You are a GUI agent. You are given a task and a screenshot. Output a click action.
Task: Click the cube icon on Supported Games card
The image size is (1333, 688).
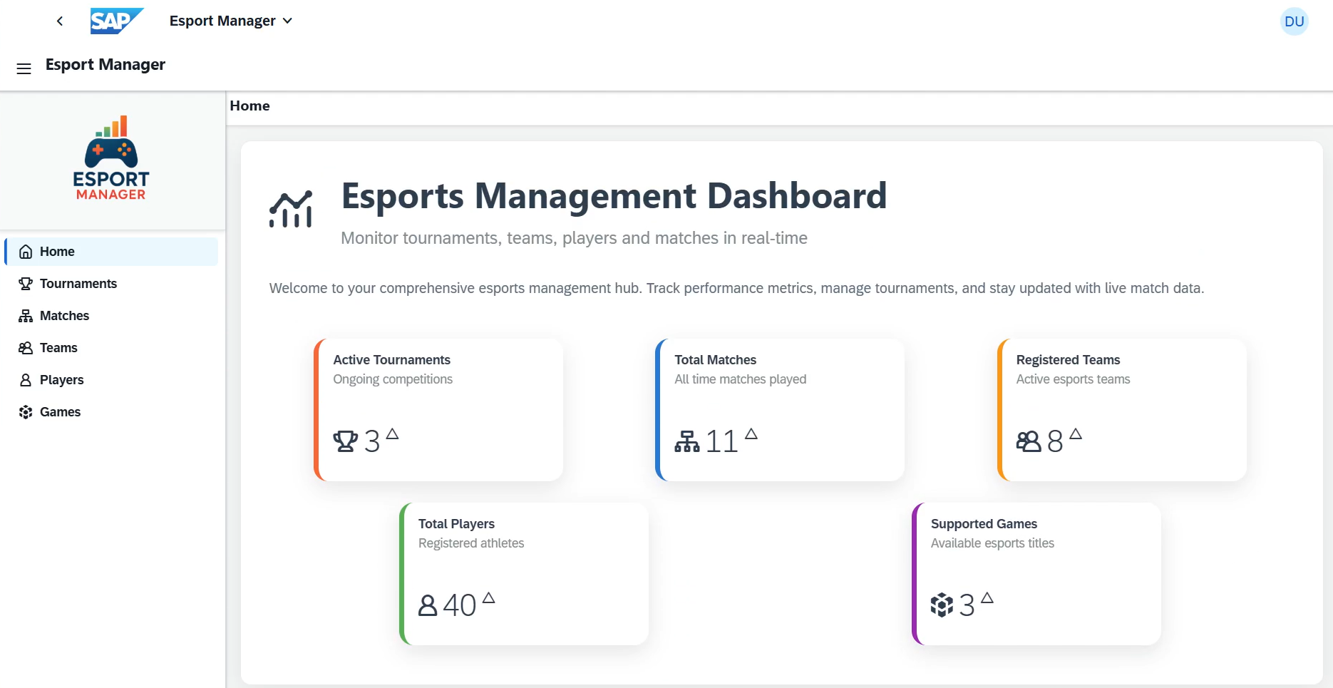coord(943,604)
